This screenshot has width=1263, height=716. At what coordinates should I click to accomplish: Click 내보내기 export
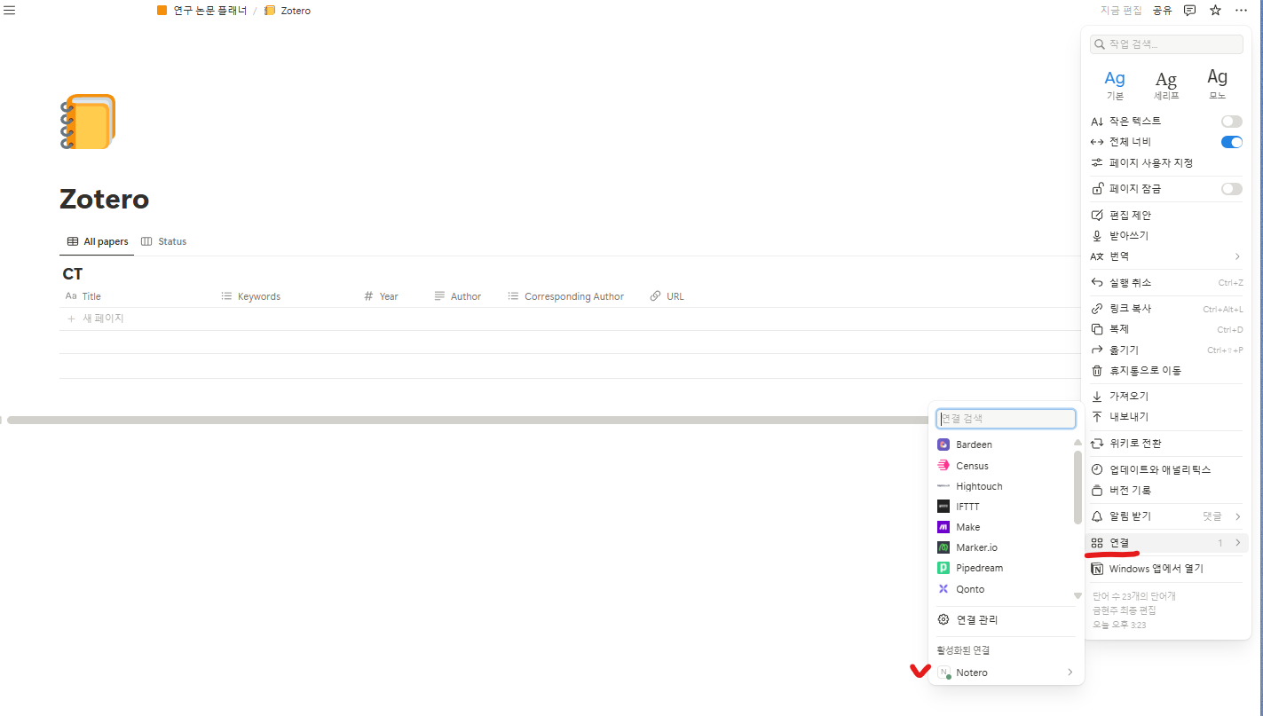click(x=1166, y=417)
